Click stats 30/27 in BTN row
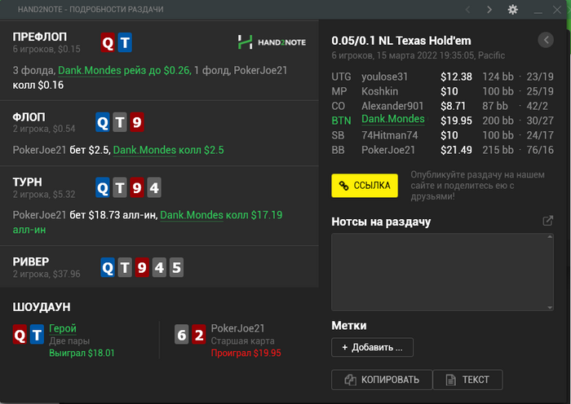Viewport: 571px width, 404px height. pos(540,121)
